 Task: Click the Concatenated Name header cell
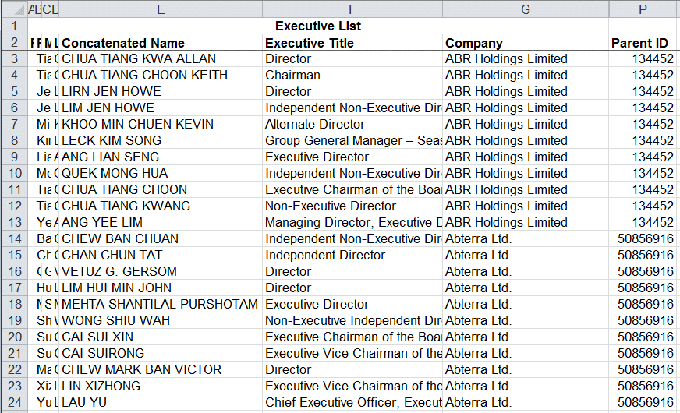pyautogui.click(x=161, y=43)
